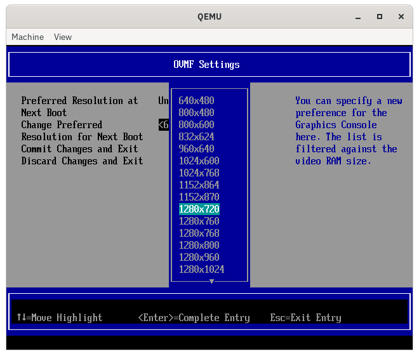Choose 1280x1024 at the list bottom
The width and height of the screenshot is (419, 356).
coord(201,269)
